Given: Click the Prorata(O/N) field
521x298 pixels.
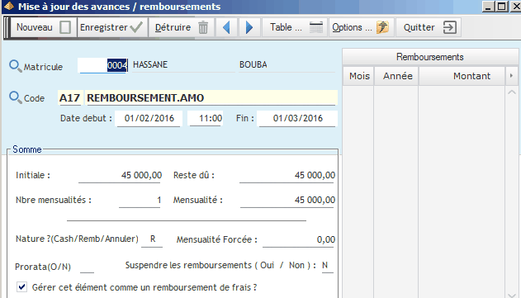Looking at the screenshot, I should 87,267.
